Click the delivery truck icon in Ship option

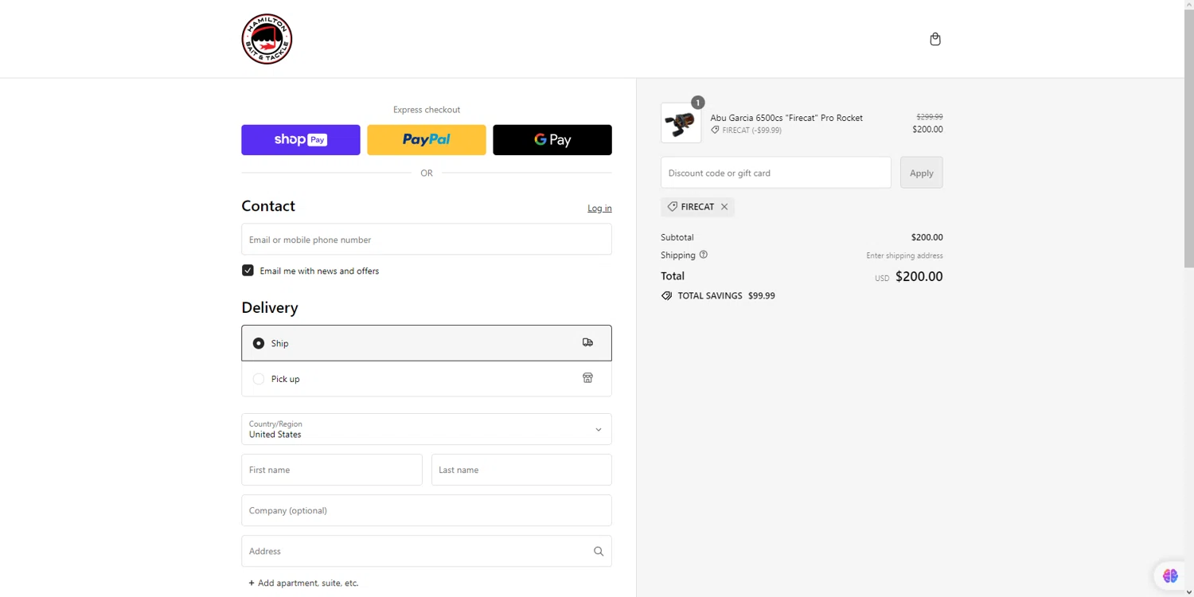587,342
